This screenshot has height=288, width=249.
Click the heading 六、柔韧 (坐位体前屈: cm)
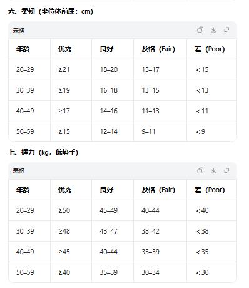coord(51,11)
